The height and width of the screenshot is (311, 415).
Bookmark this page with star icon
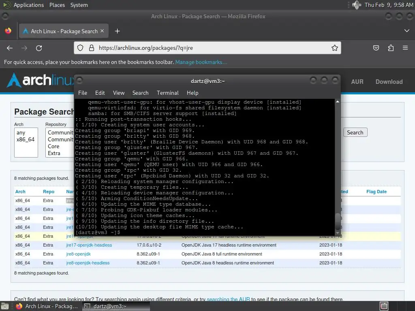pos(334,48)
